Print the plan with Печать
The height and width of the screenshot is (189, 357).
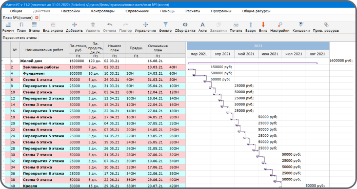[x=236, y=27]
